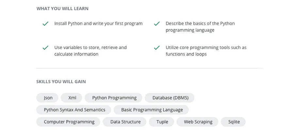Open the Computer Programming skill tag
Image resolution: width=294 pixels, height=130 pixels.
68,122
